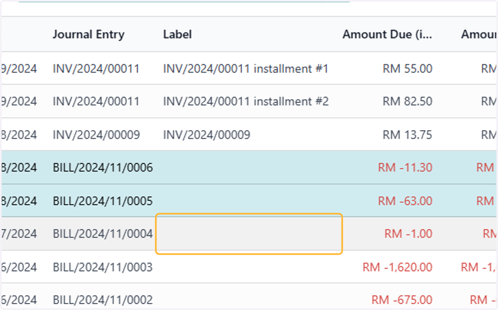Screen dimensions: 498x310
Task: Click label INV/2024/00011 installment #2
Action: (x=246, y=101)
